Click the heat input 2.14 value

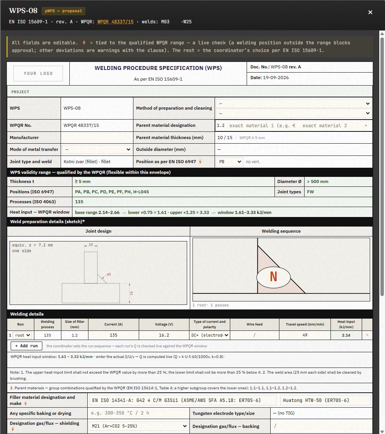point(346,335)
